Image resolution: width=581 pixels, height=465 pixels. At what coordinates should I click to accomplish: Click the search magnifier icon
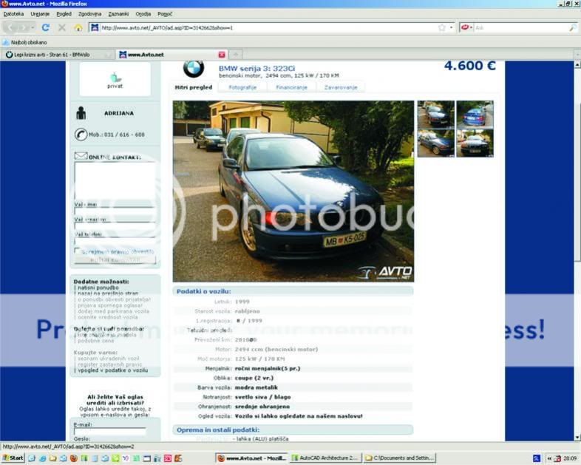click(573, 27)
